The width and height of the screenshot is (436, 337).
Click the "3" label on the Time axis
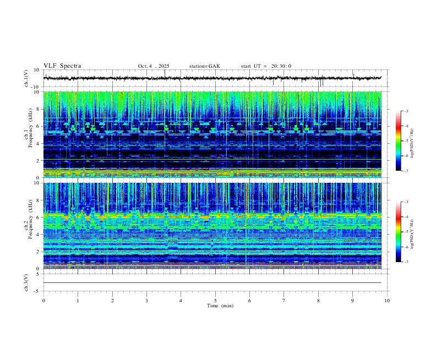point(146,301)
